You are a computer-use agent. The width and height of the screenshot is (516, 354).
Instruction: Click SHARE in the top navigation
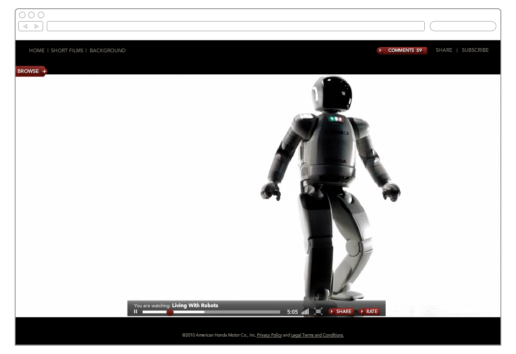coord(444,50)
